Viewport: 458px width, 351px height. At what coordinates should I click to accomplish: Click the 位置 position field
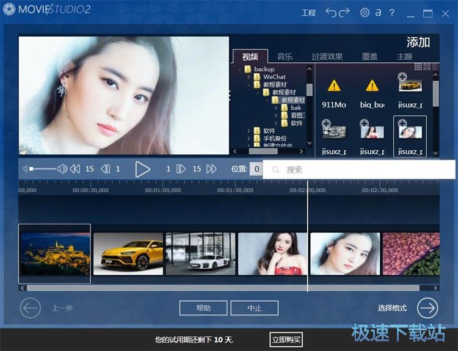256,169
